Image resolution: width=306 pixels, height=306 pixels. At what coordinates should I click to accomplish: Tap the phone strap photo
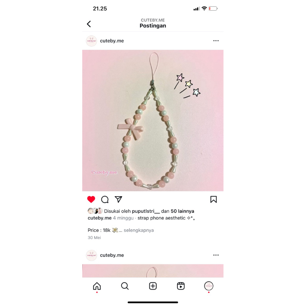coord(153,120)
